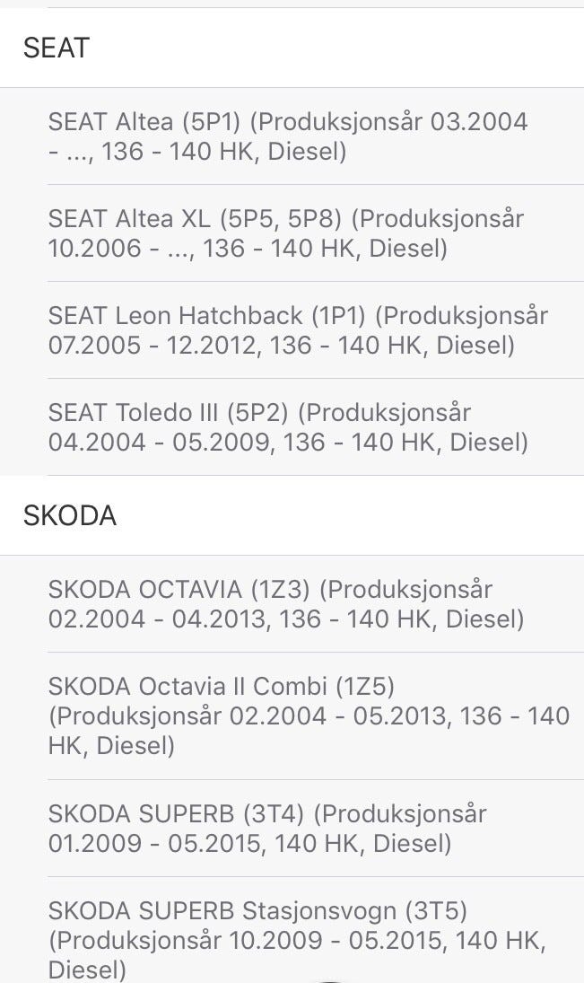Tap the Octavia Combi 'HK, Diesel)' last line
The width and height of the screenshot is (584, 983).
point(111,746)
